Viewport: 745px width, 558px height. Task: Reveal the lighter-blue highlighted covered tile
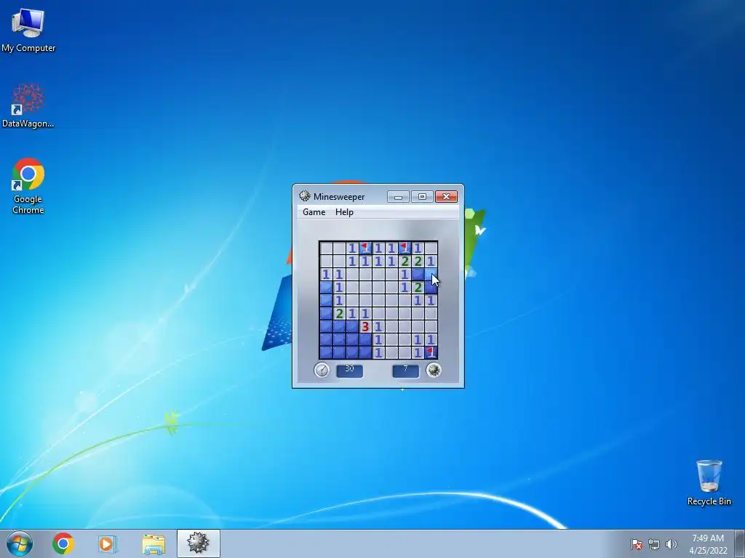tap(431, 274)
